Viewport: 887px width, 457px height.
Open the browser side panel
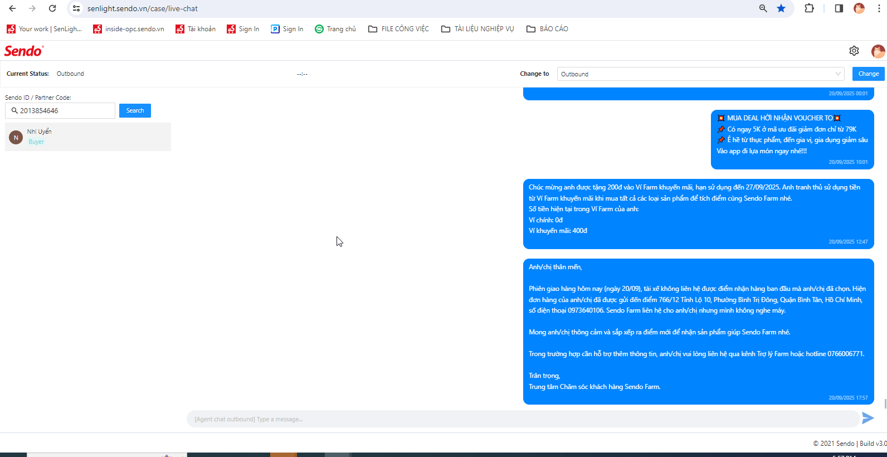coord(839,8)
